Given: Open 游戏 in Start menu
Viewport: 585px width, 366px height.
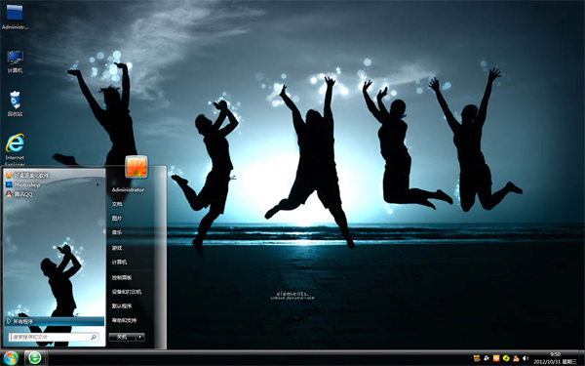Looking at the screenshot, I should (117, 248).
